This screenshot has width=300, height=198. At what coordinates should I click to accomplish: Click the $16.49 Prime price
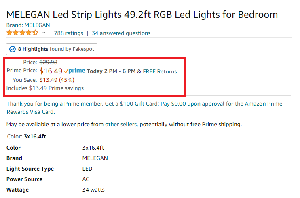coord(51,71)
